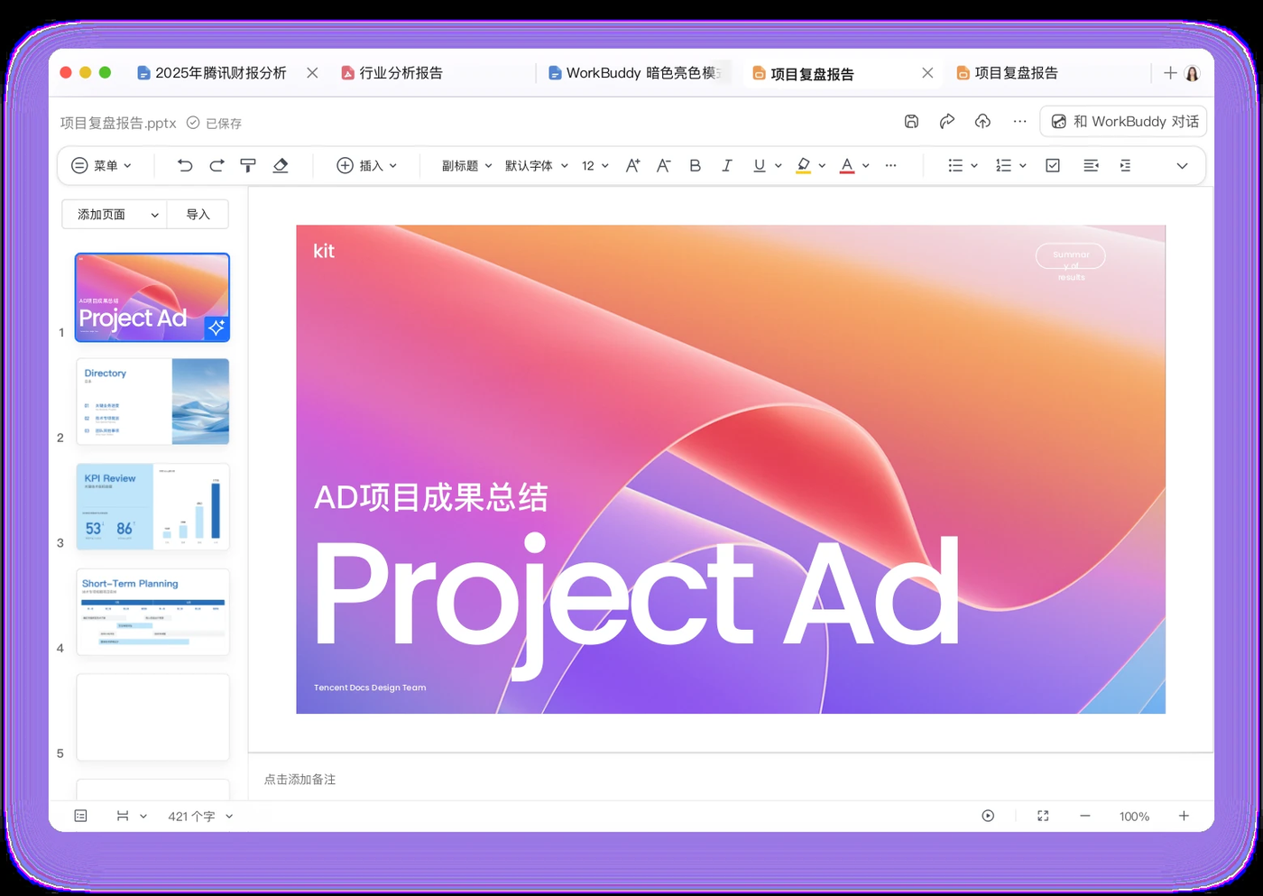The width and height of the screenshot is (1263, 896).
Task: Toggle italic formatting
Action: [726, 165]
